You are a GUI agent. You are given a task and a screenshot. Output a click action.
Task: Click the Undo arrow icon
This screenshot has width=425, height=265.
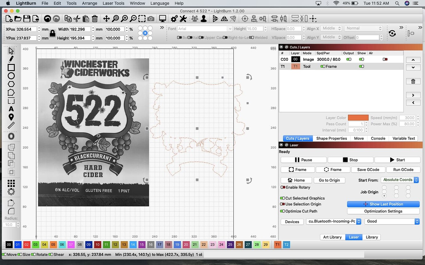47,19
